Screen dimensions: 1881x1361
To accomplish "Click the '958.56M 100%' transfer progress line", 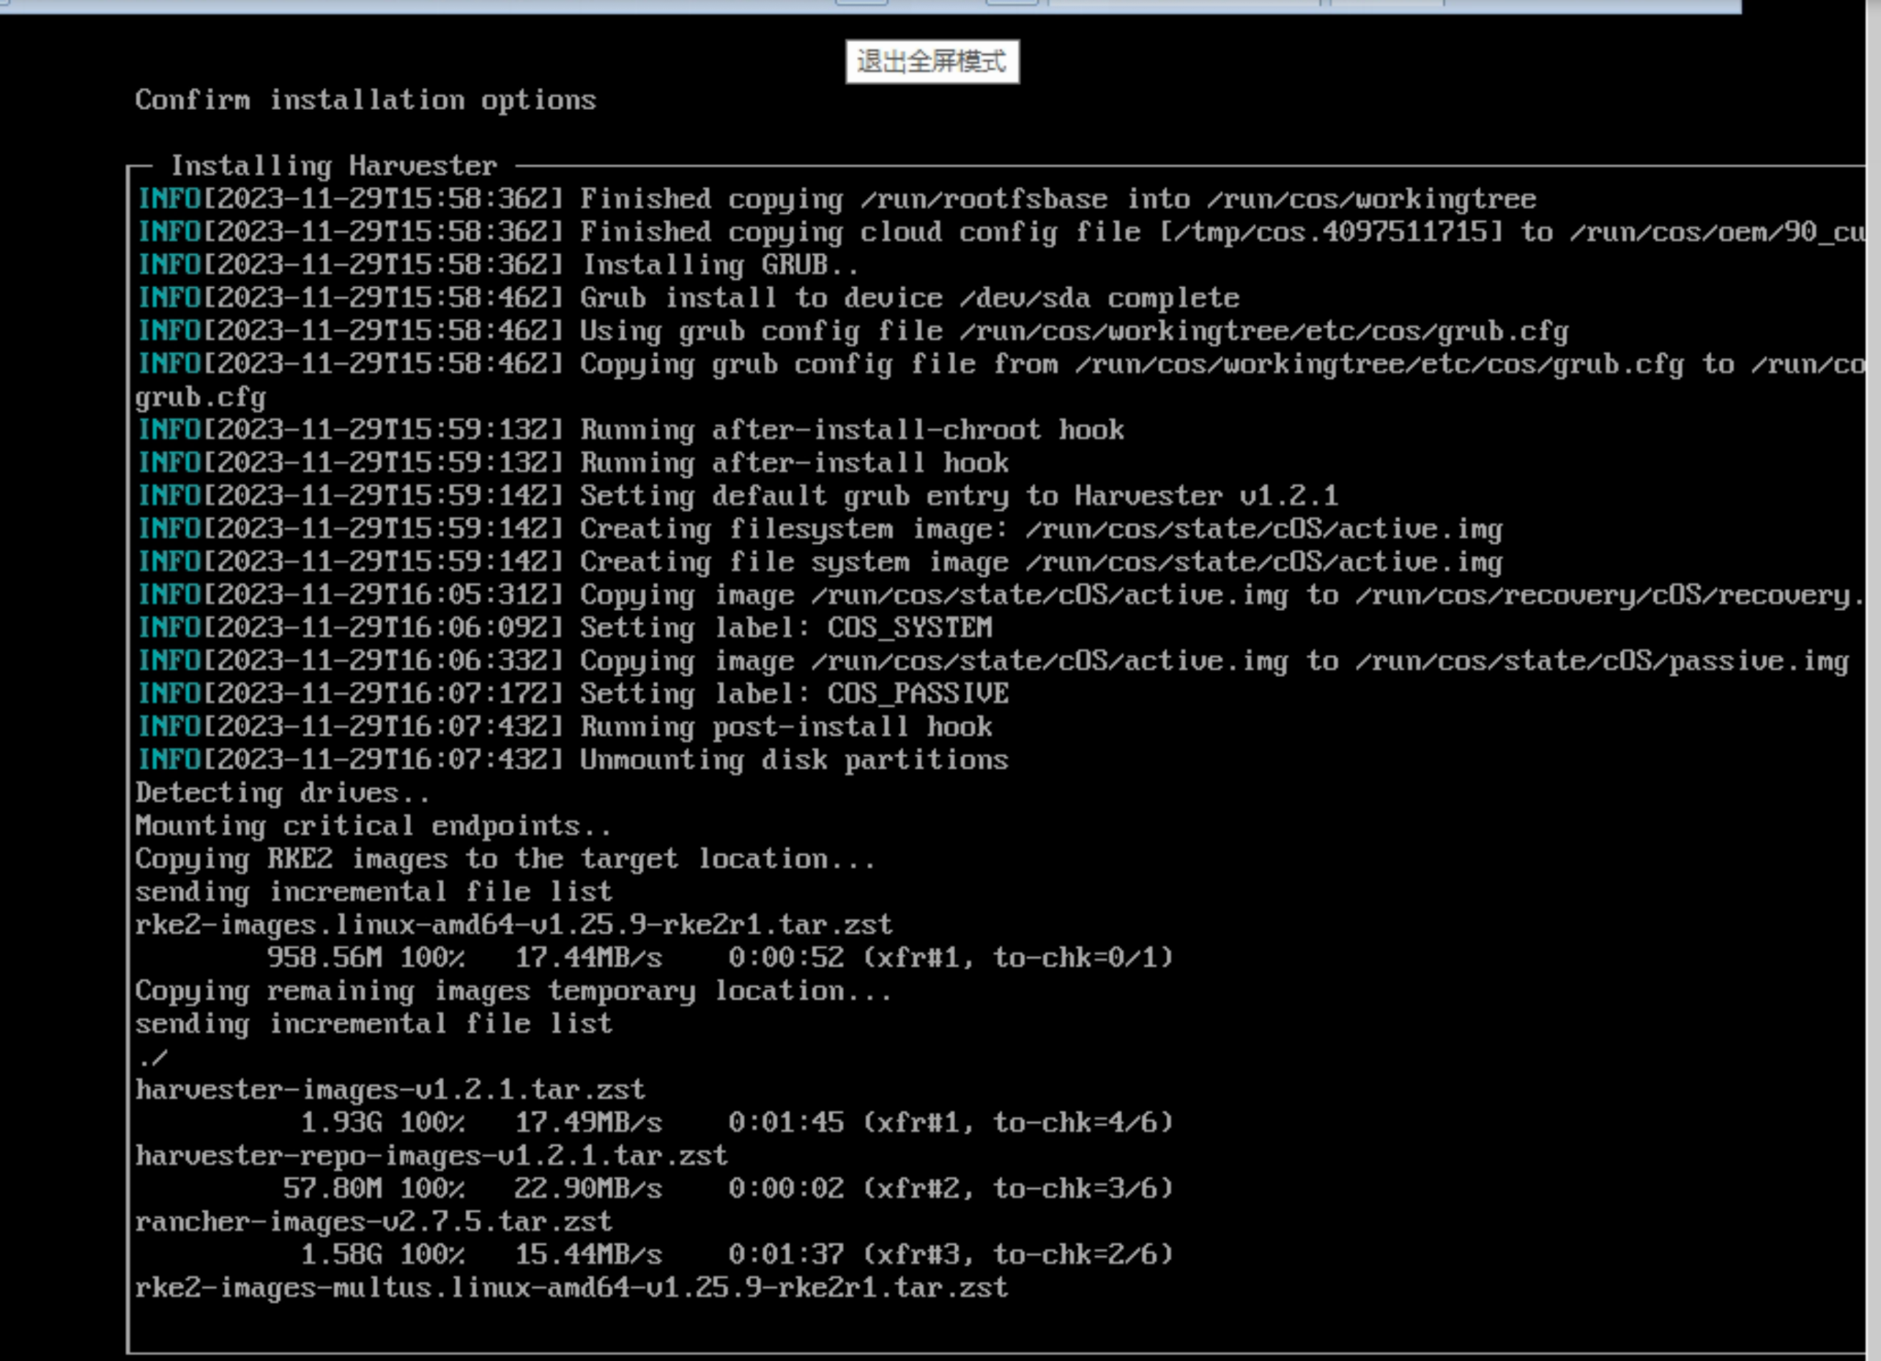I will click(x=720, y=957).
